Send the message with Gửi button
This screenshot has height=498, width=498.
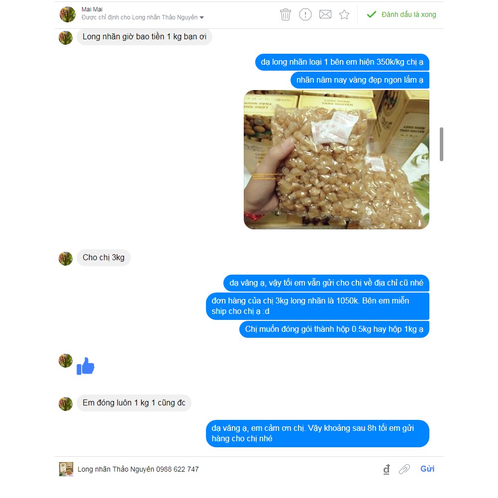[427, 469]
